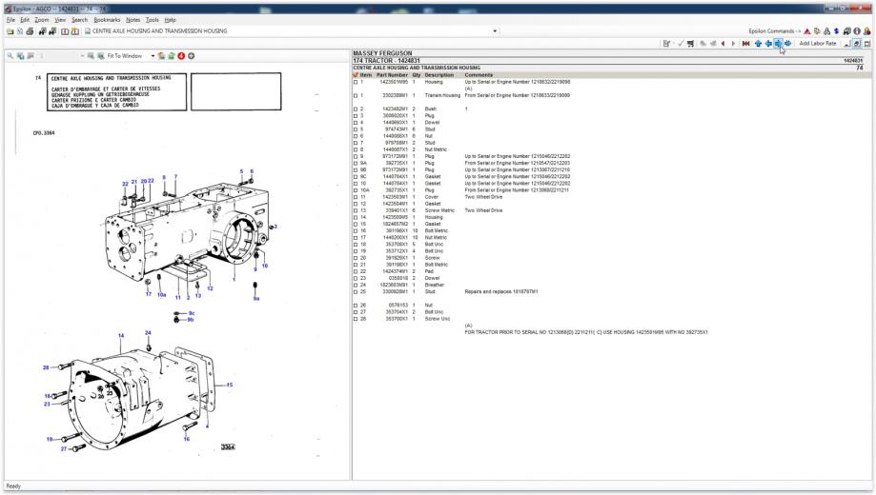Tick checkbox for item 19 Bolt Unc
876x495 pixels.
(x=356, y=251)
